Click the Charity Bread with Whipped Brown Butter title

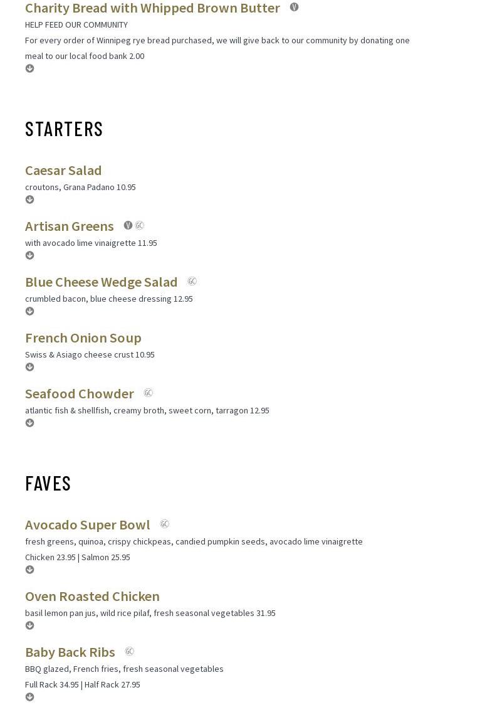click(152, 8)
